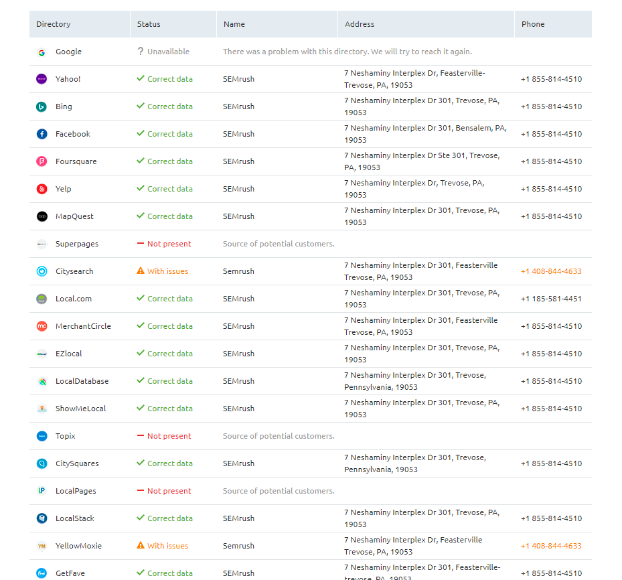The image size is (622, 580).
Task: Click the Foursquare icon
Action: pyautogui.click(x=41, y=161)
